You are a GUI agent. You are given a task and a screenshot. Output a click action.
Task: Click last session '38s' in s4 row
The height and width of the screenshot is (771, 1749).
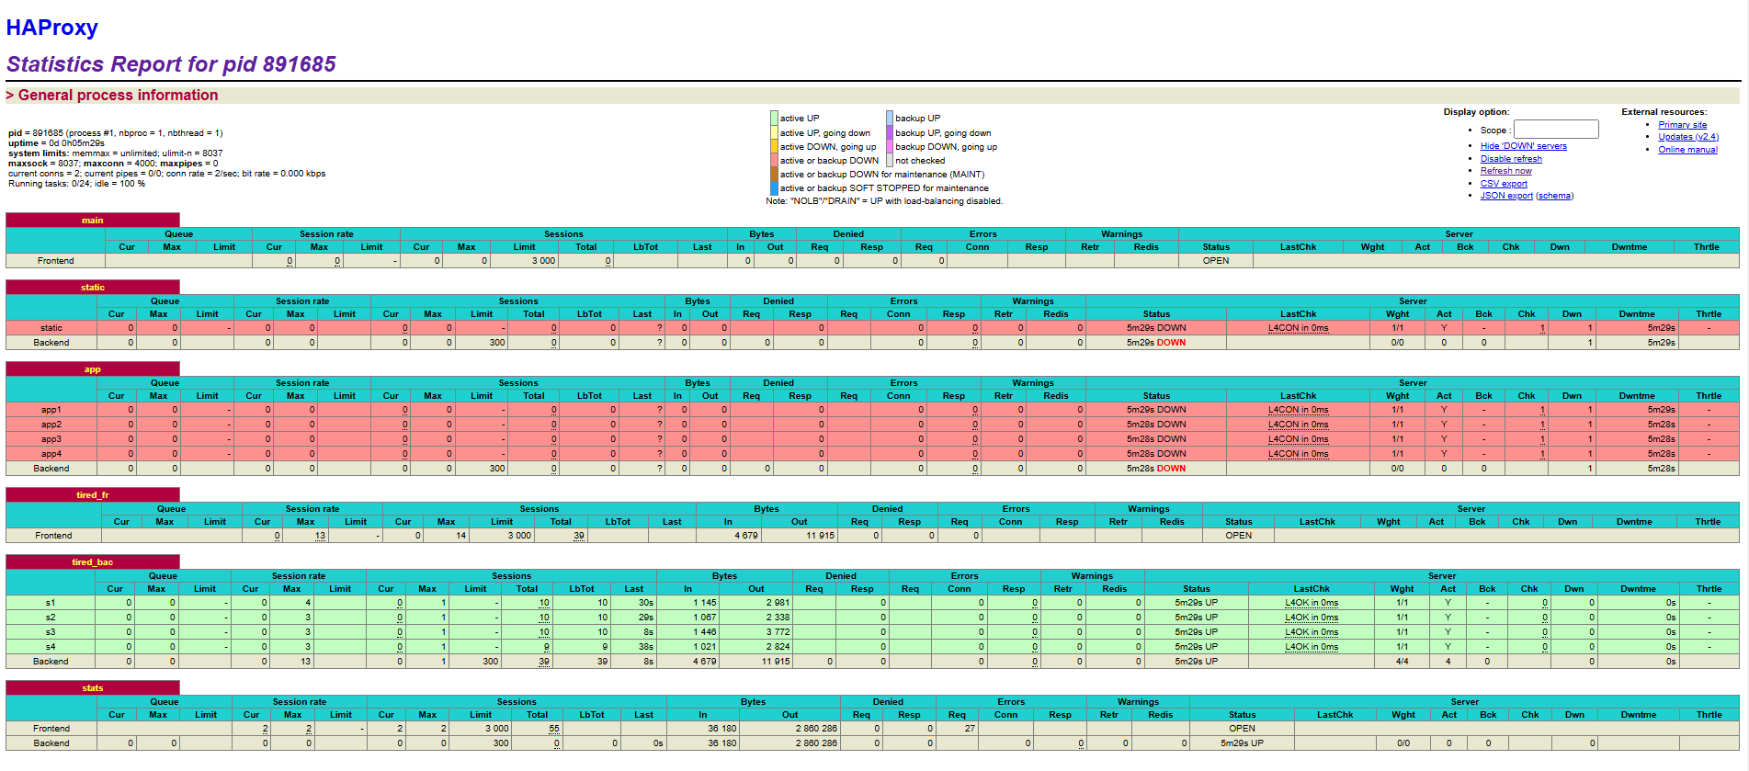coord(646,647)
